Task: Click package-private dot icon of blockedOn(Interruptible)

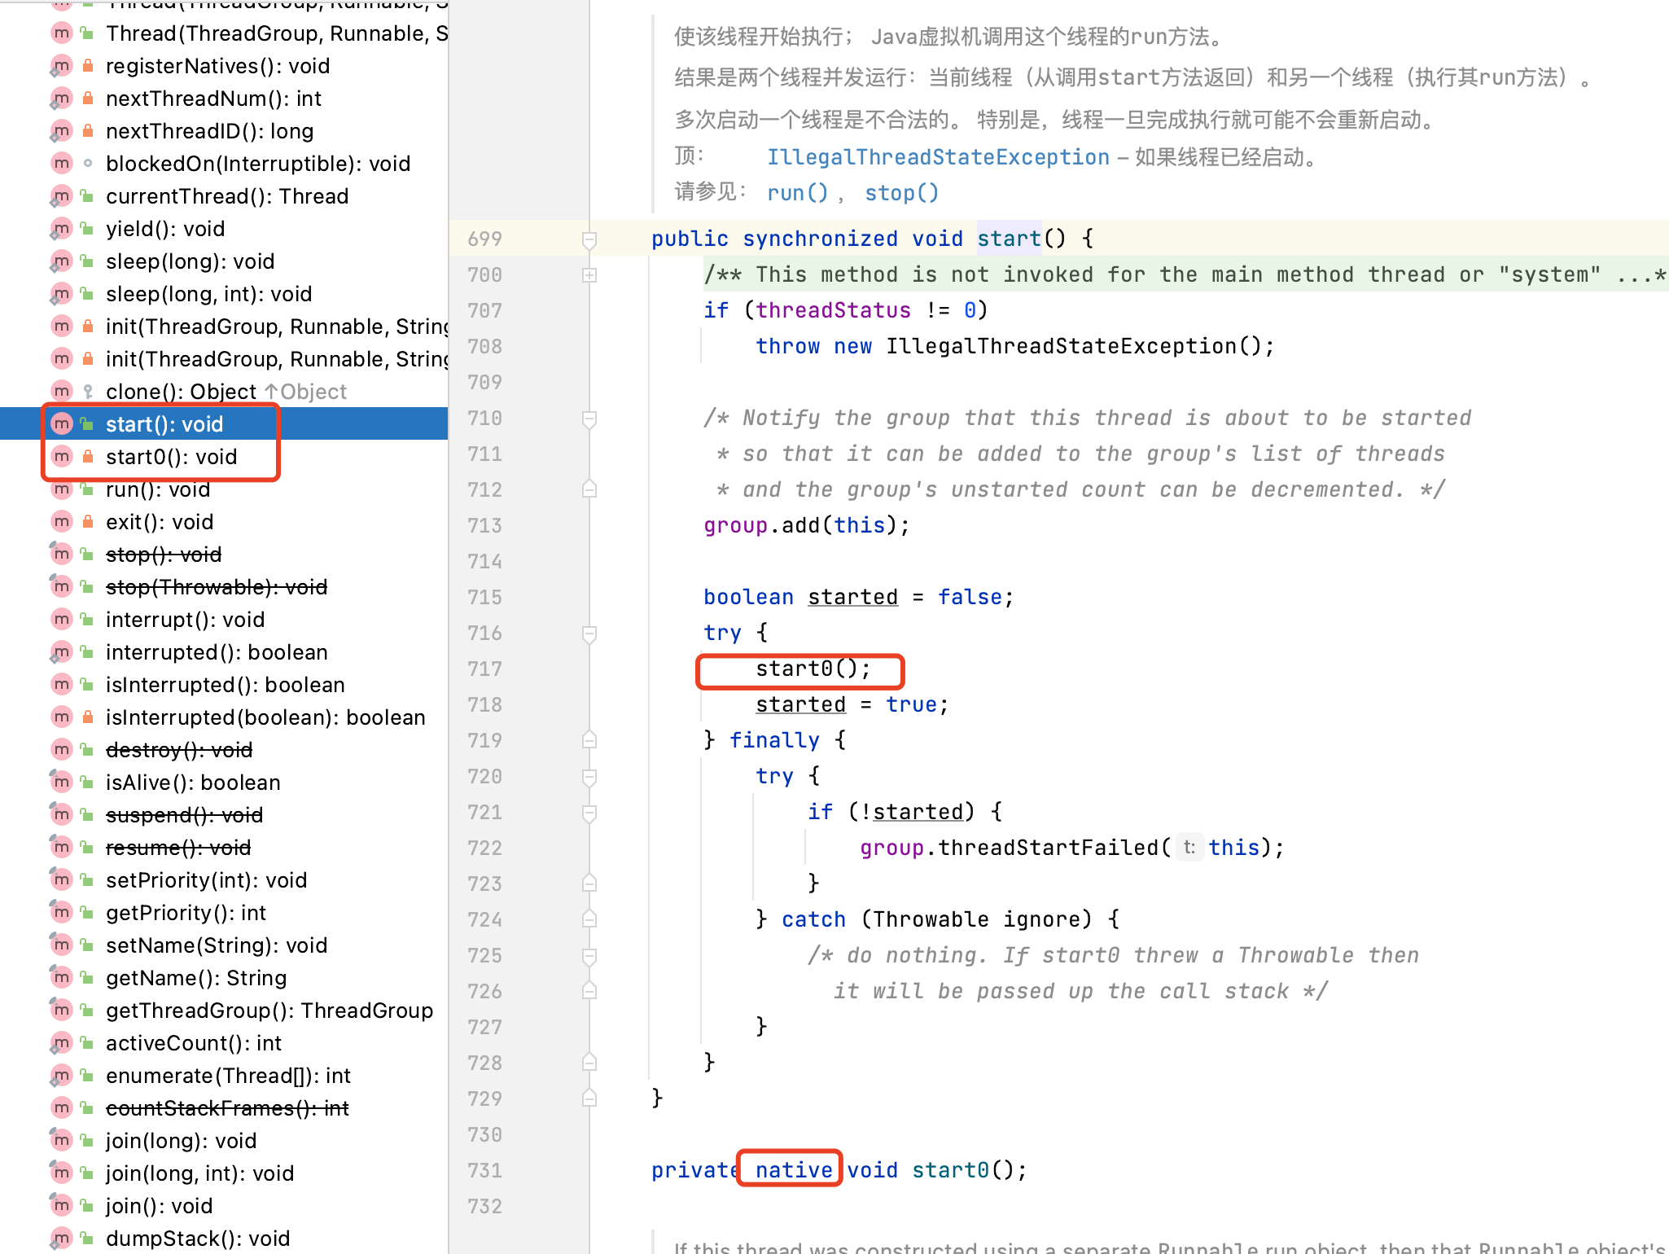Action: [88, 164]
